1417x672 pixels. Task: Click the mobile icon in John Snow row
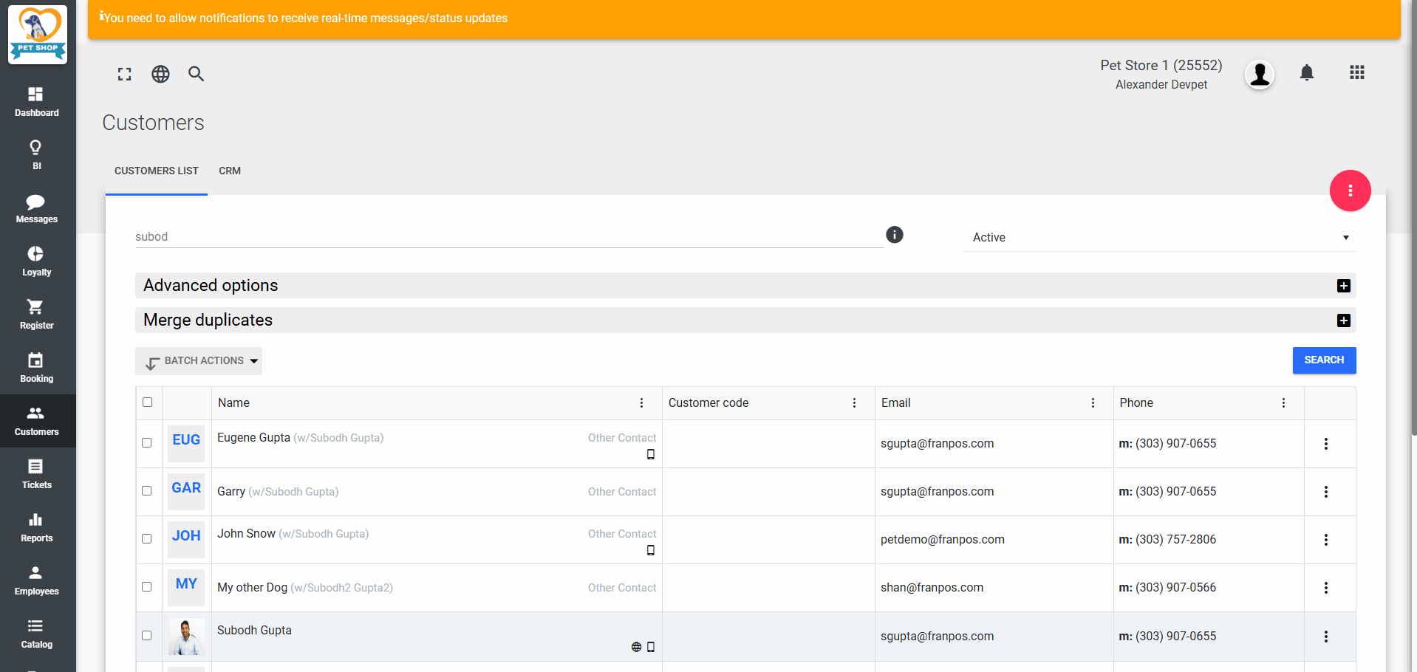pos(651,550)
